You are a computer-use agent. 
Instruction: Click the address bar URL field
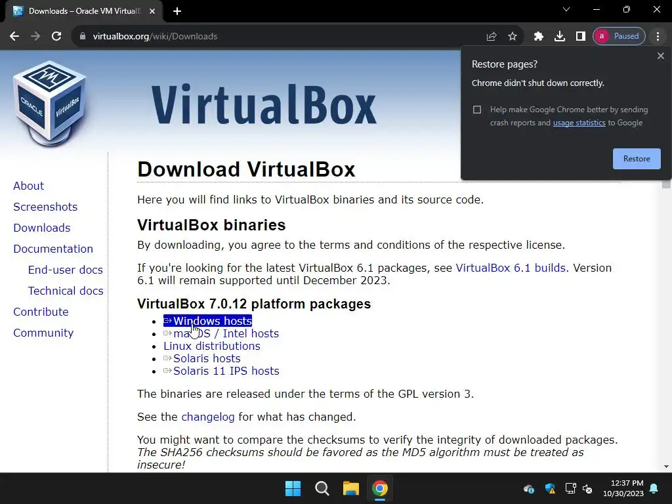(274, 37)
